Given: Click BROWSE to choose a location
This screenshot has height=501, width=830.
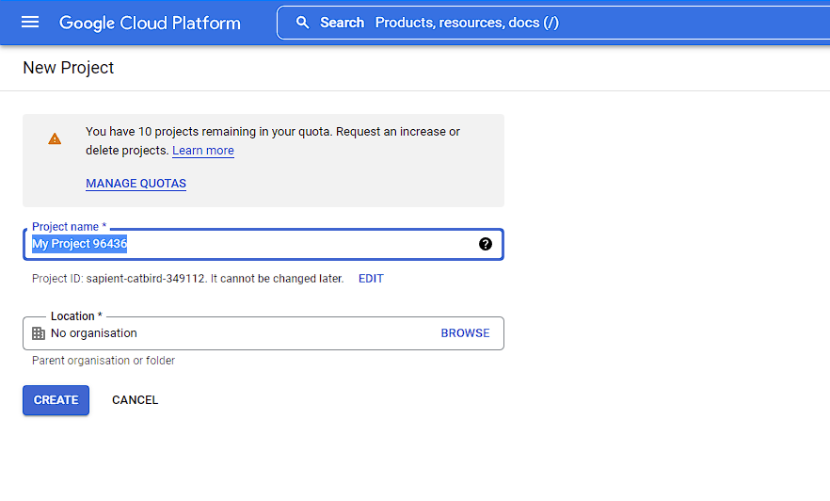Looking at the screenshot, I should [465, 333].
